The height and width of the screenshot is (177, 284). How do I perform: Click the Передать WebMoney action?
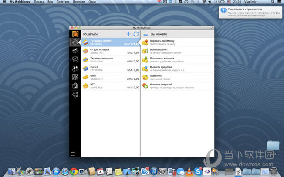click(178, 43)
